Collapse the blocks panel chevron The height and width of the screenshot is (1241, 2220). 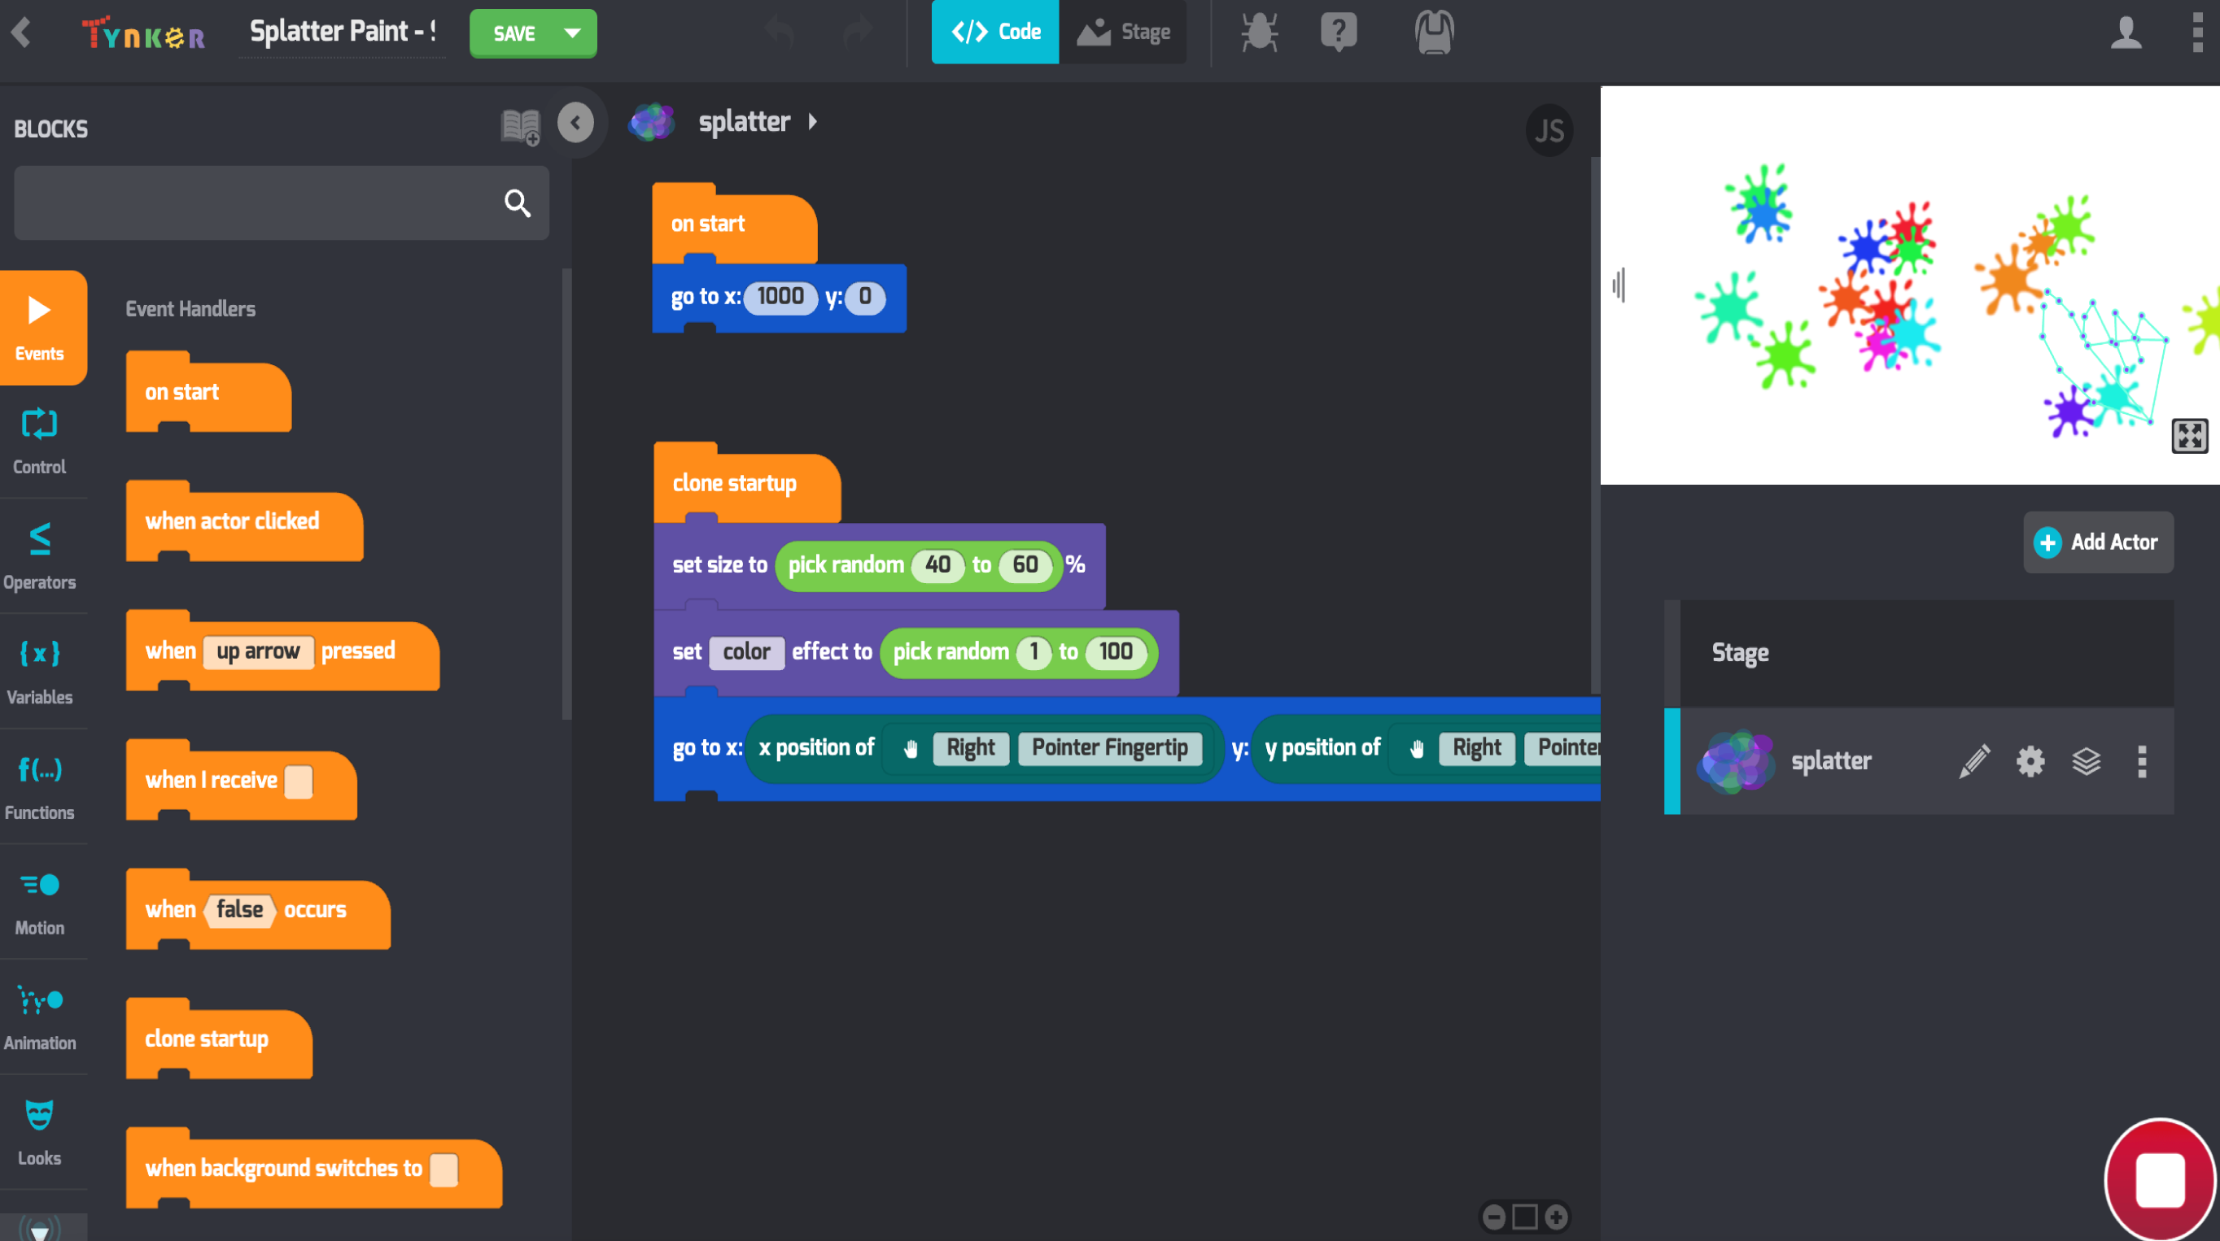coord(575,122)
